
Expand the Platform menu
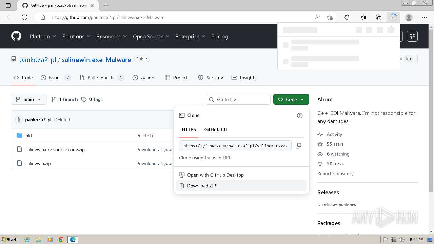click(43, 36)
